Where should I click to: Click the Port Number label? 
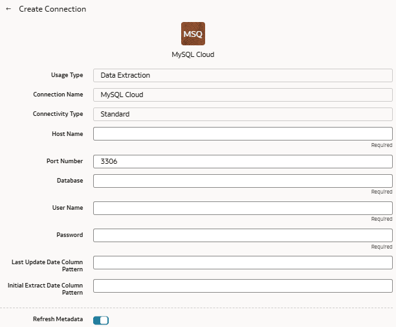pos(65,161)
